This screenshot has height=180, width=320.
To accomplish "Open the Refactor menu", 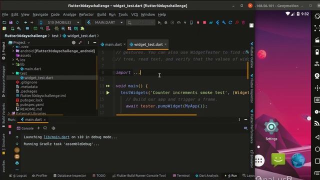I will pyautogui.click(x=86, y=14).
